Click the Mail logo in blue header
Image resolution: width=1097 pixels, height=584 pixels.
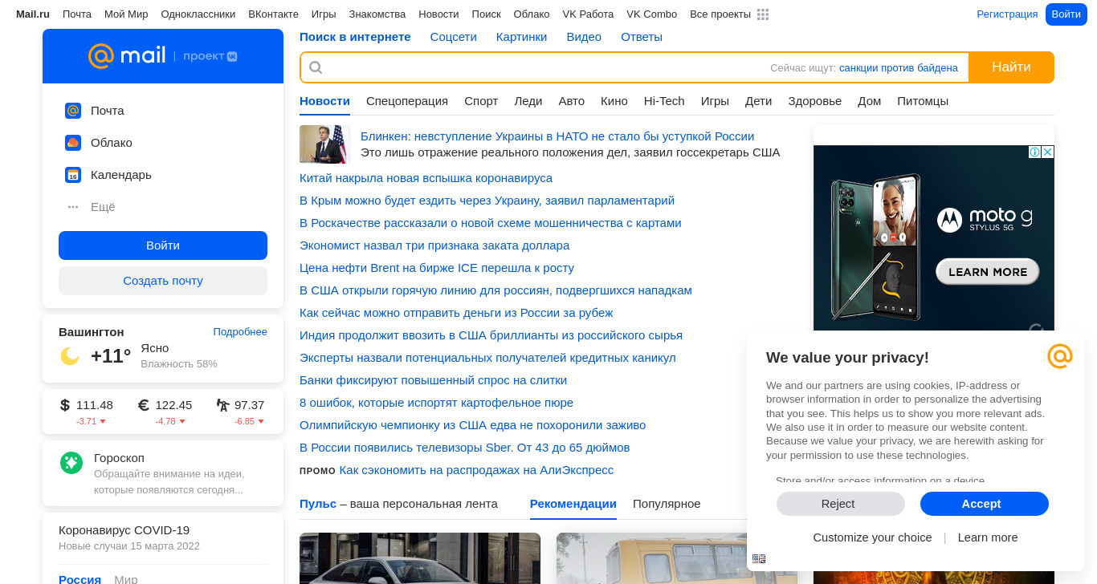pos(127,56)
